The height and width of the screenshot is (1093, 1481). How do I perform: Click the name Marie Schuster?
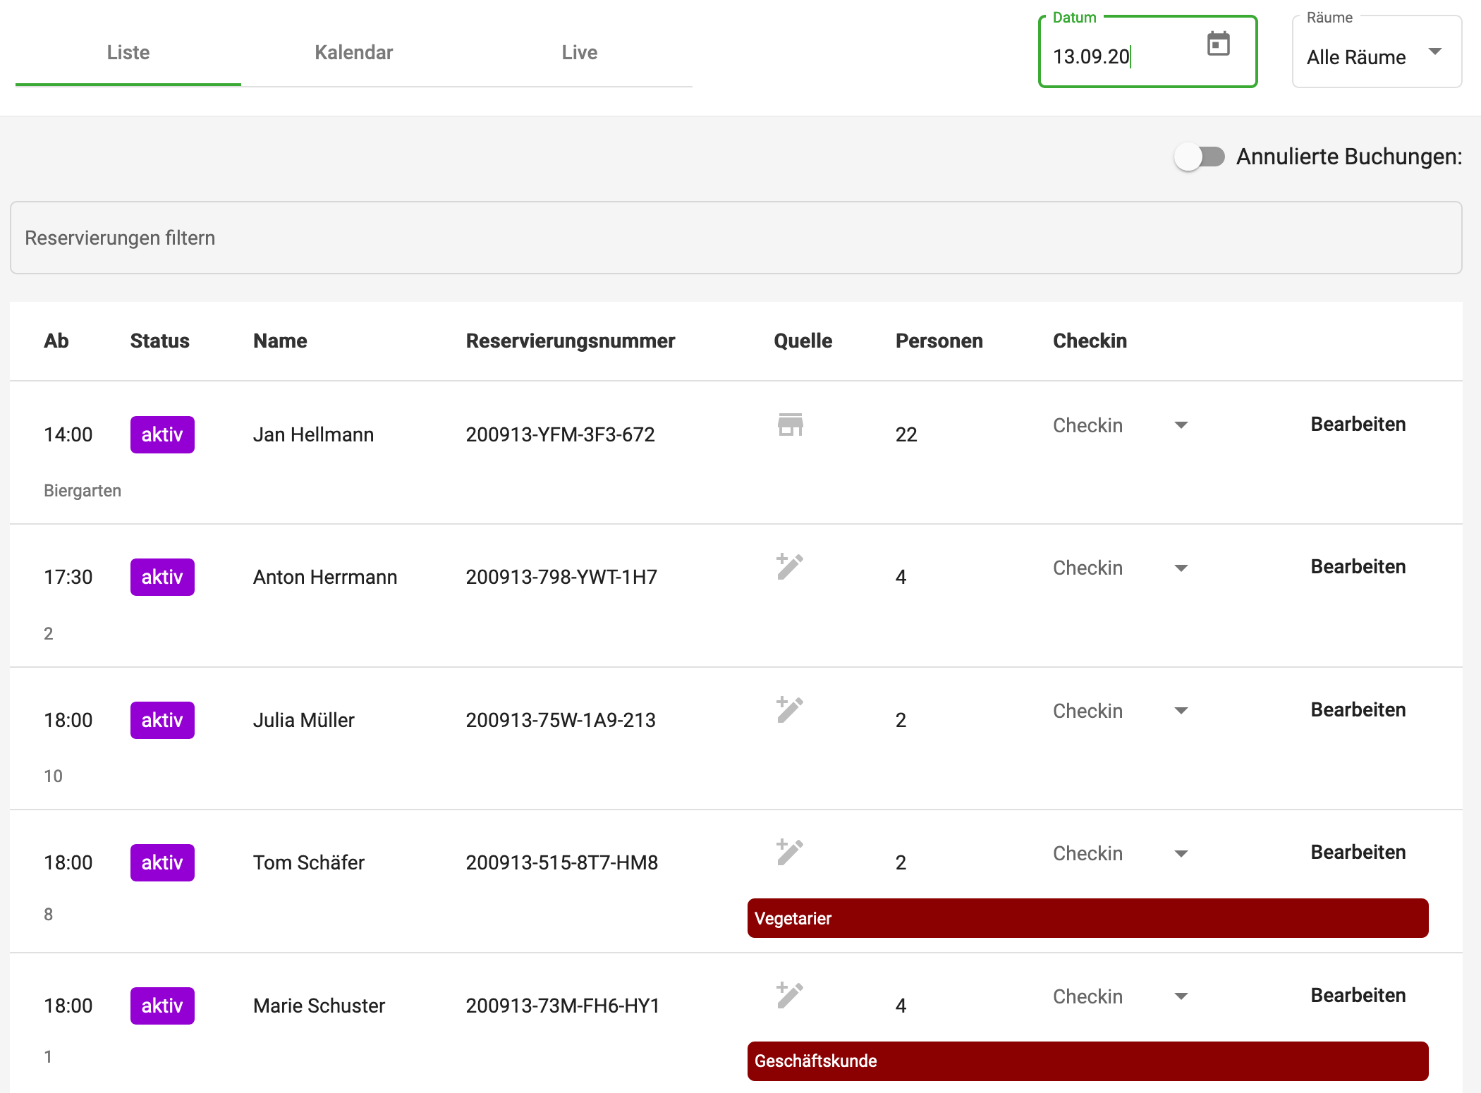point(319,1006)
